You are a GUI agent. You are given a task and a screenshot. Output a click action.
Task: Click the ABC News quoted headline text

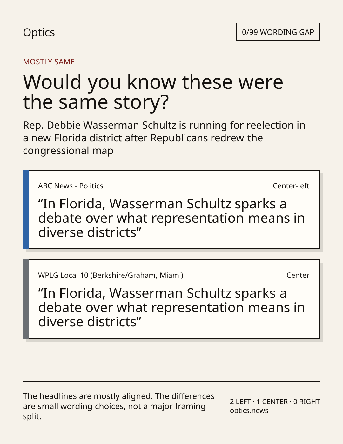tap(171, 218)
